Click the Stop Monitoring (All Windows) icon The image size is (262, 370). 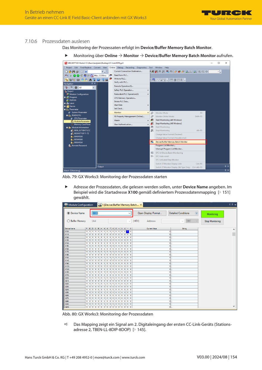coord(152,123)
